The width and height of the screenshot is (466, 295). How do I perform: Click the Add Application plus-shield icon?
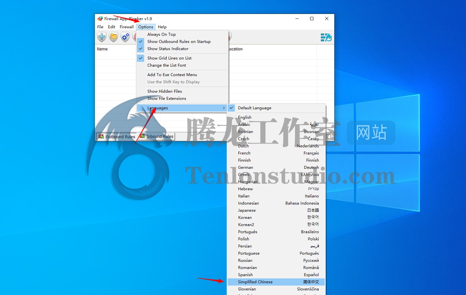[102, 37]
